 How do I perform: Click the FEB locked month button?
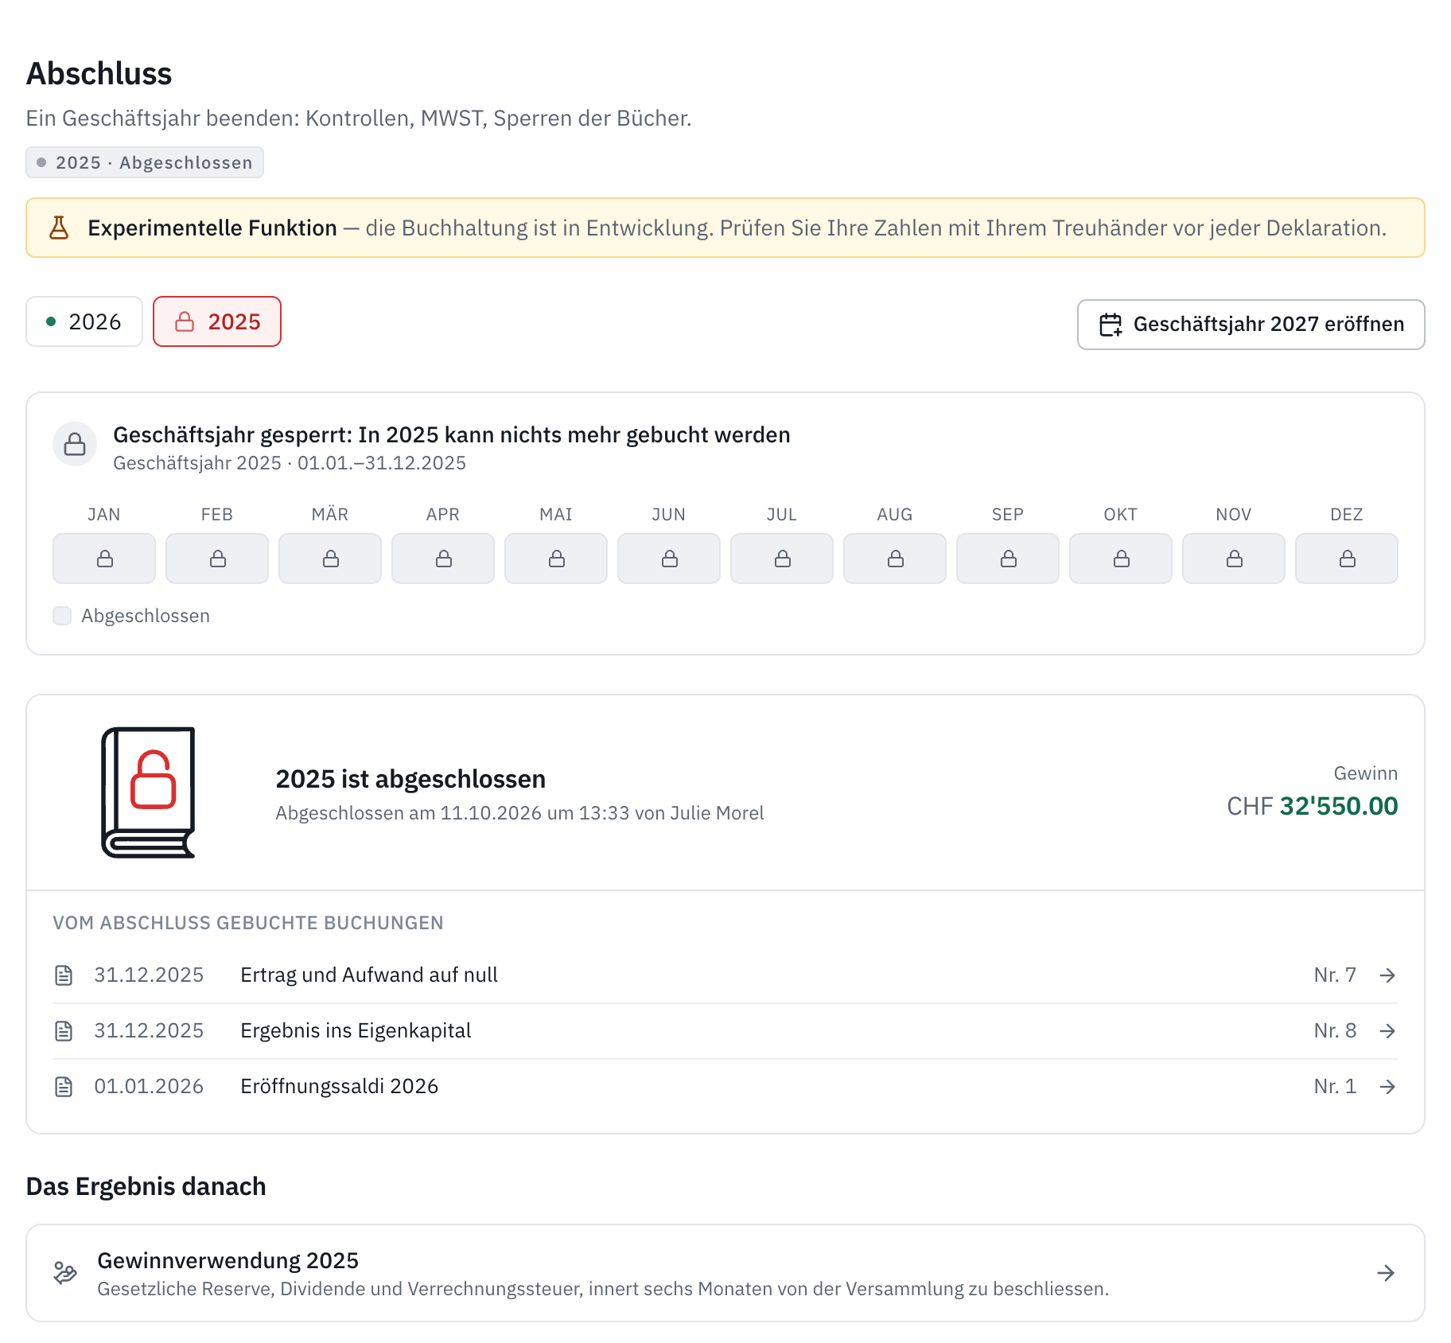click(x=217, y=559)
